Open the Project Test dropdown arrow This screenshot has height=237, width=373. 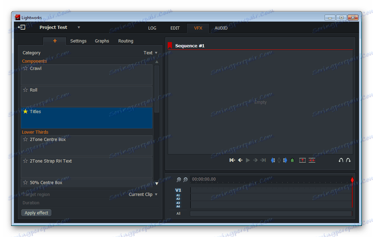(x=79, y=27)
